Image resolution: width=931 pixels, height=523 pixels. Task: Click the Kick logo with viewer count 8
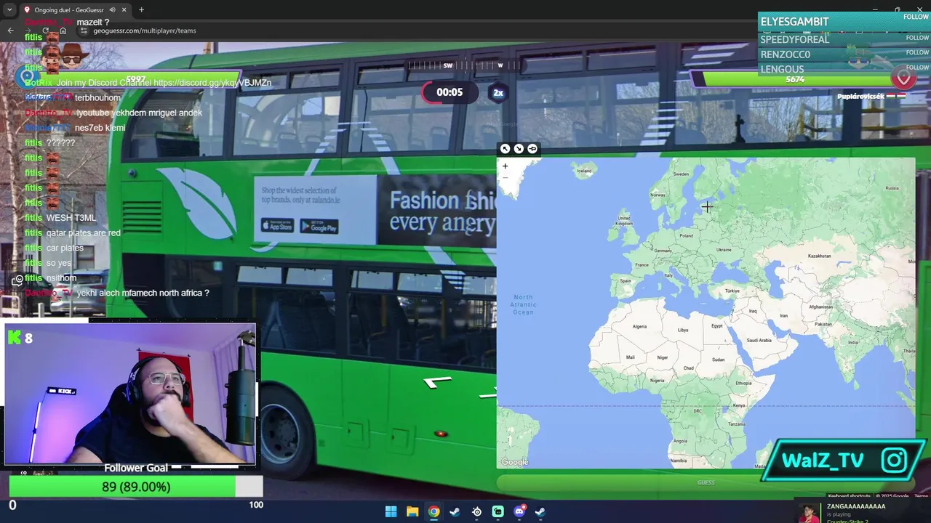20,338
